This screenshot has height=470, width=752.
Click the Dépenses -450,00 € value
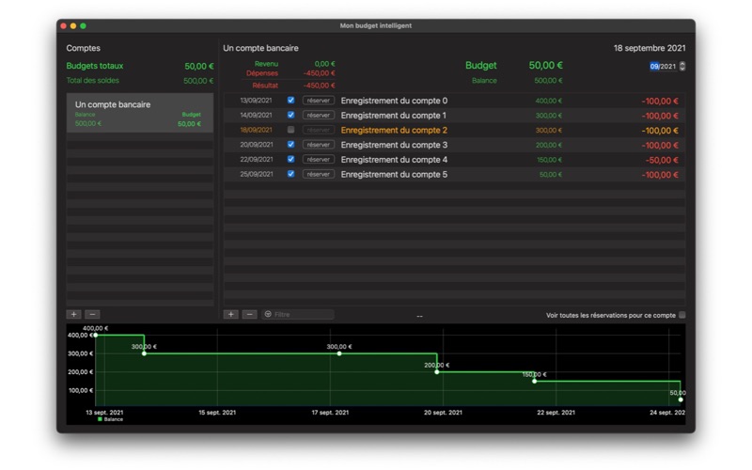coord(320,73)
